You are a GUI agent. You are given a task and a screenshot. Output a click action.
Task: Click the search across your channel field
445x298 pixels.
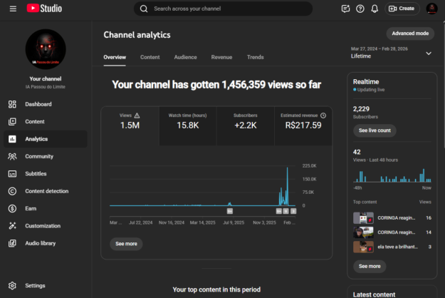point(223,9)
